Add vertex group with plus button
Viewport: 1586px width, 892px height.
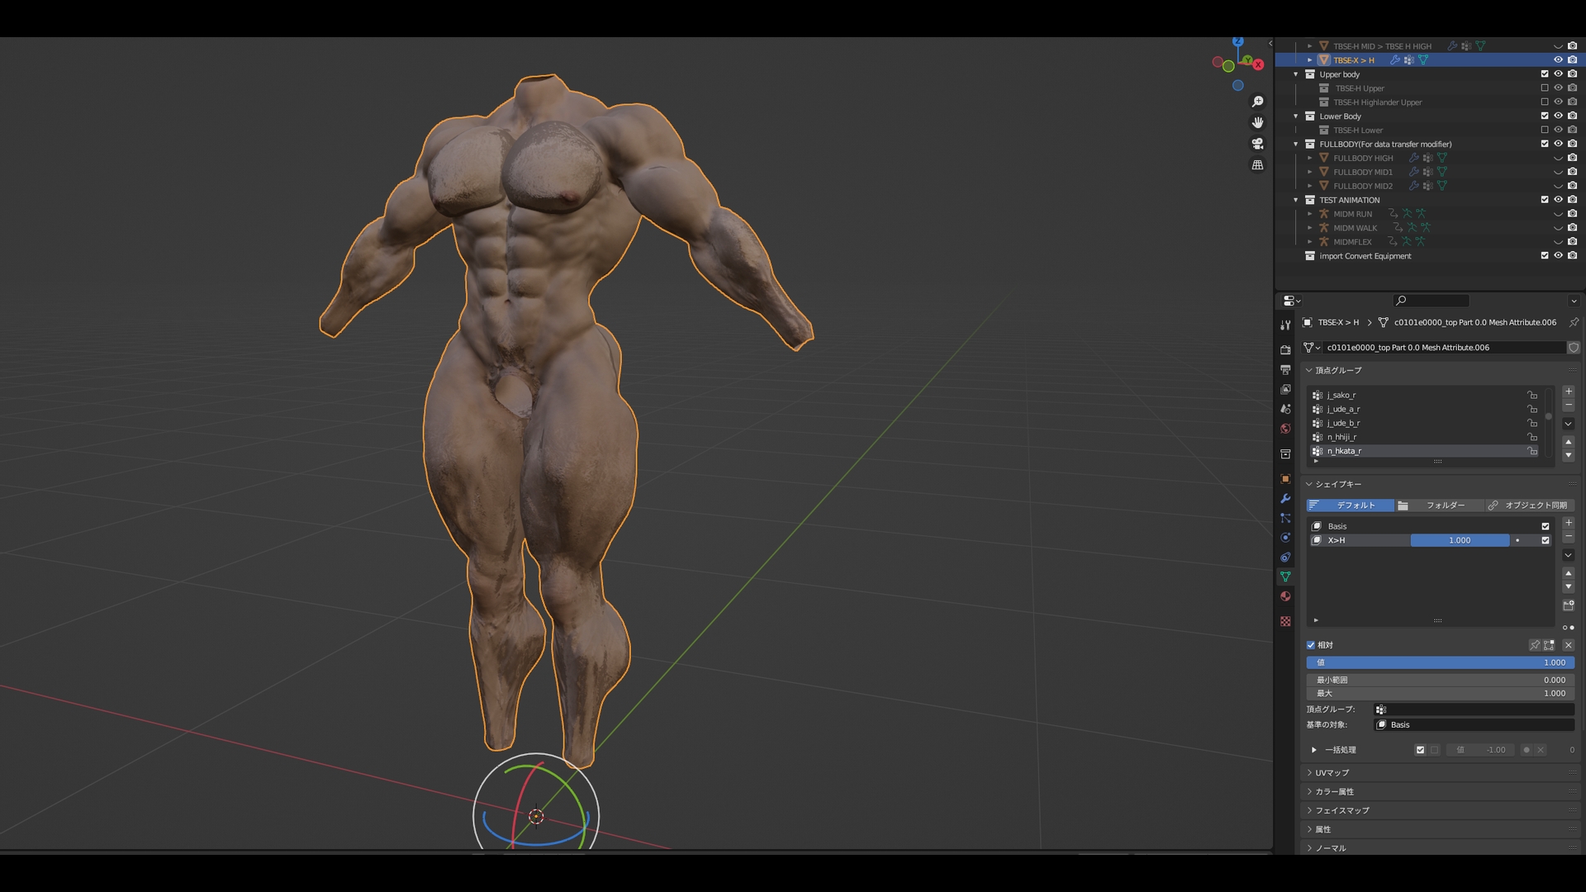1569,391
